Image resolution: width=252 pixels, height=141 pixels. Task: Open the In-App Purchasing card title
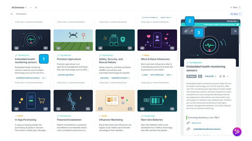(x=25, y=120)
